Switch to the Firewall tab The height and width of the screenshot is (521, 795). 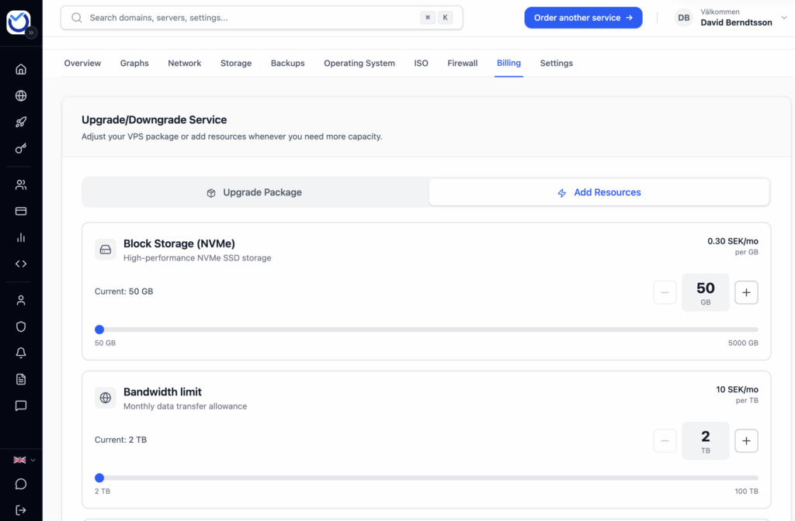pos(462,64)
